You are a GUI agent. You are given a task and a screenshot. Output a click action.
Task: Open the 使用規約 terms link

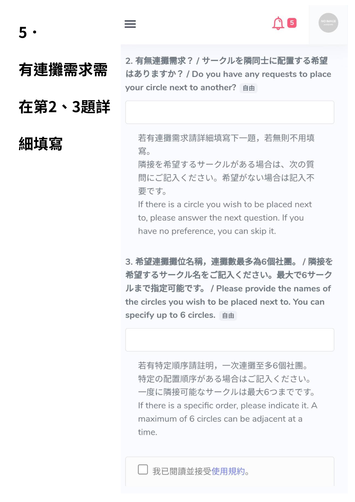(x=228, y=471)
